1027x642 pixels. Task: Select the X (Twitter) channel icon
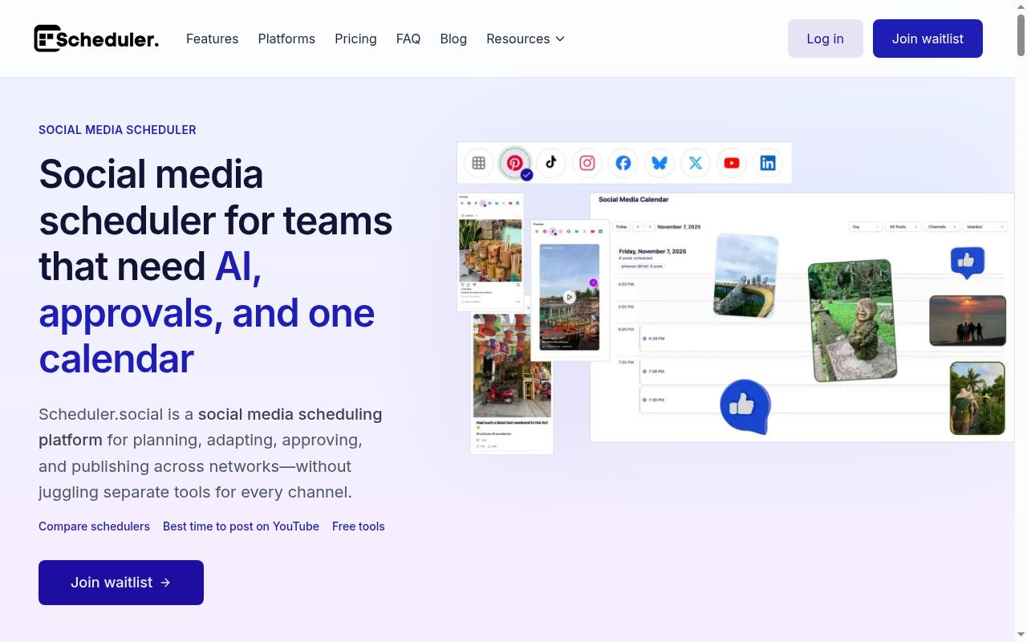(x=696, y=163)
